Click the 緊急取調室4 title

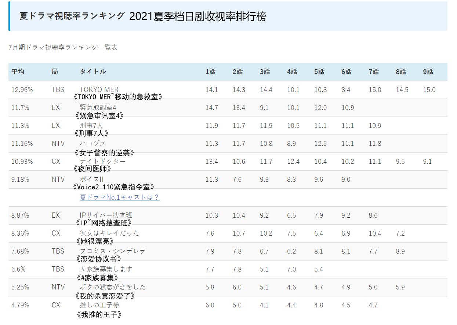(x=98, y=108)
